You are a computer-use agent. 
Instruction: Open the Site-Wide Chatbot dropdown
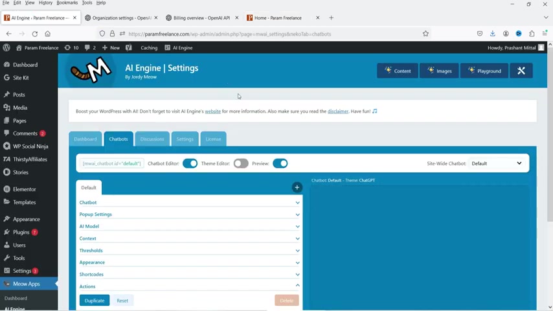click(x=497, y=163)
